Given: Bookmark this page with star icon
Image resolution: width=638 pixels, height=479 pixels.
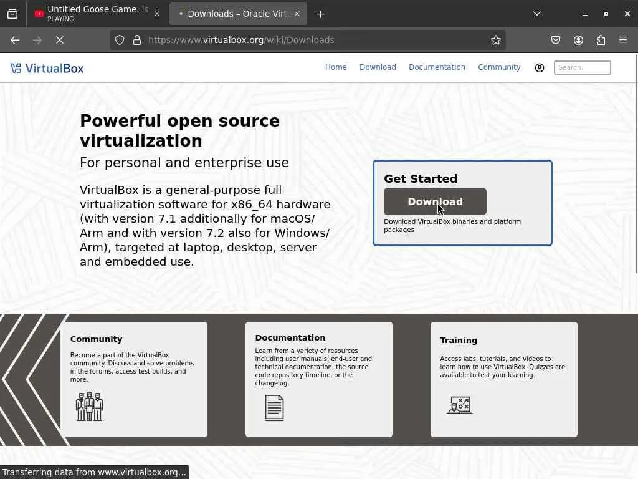Looking at the screenshot, I should point(495,40).
